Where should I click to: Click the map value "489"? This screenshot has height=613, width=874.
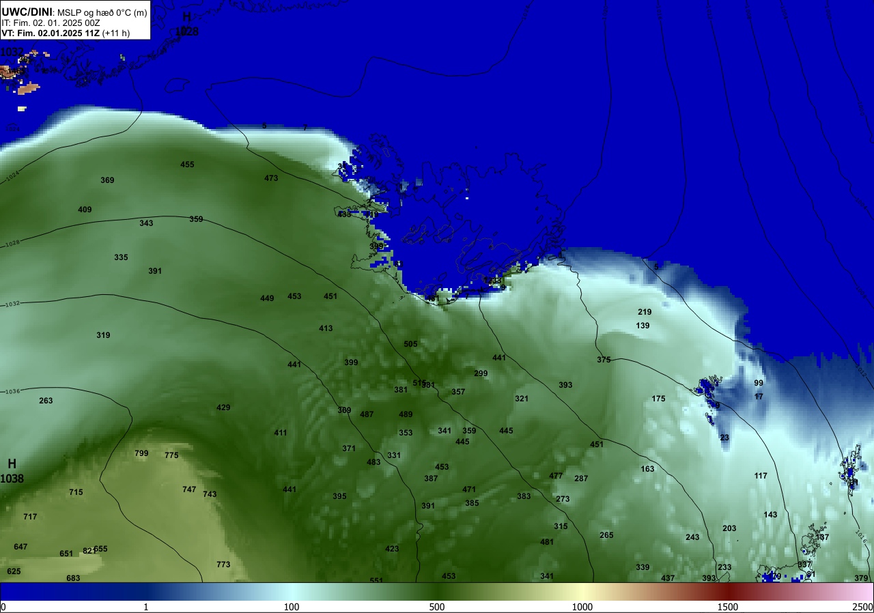406,414
